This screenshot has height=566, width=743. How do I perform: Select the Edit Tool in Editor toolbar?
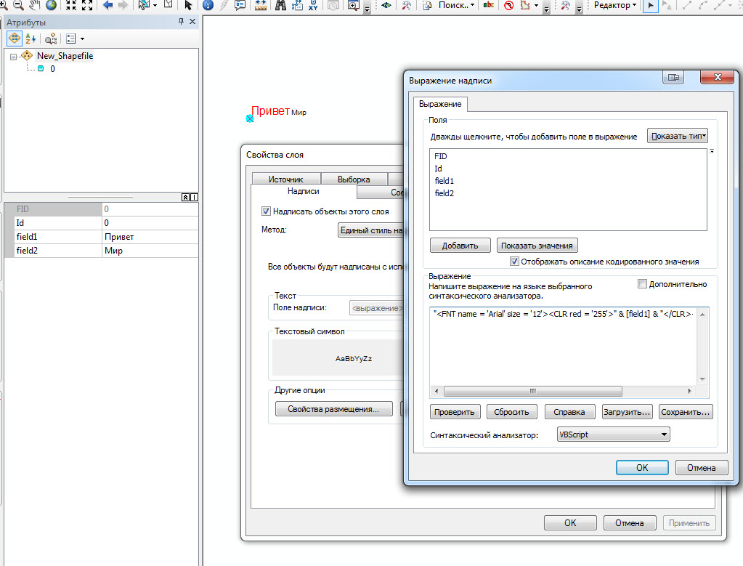click(x=651, y=5)
